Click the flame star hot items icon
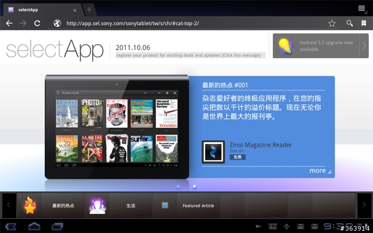Viewport: 373px width, 233px height. point(30,206)
